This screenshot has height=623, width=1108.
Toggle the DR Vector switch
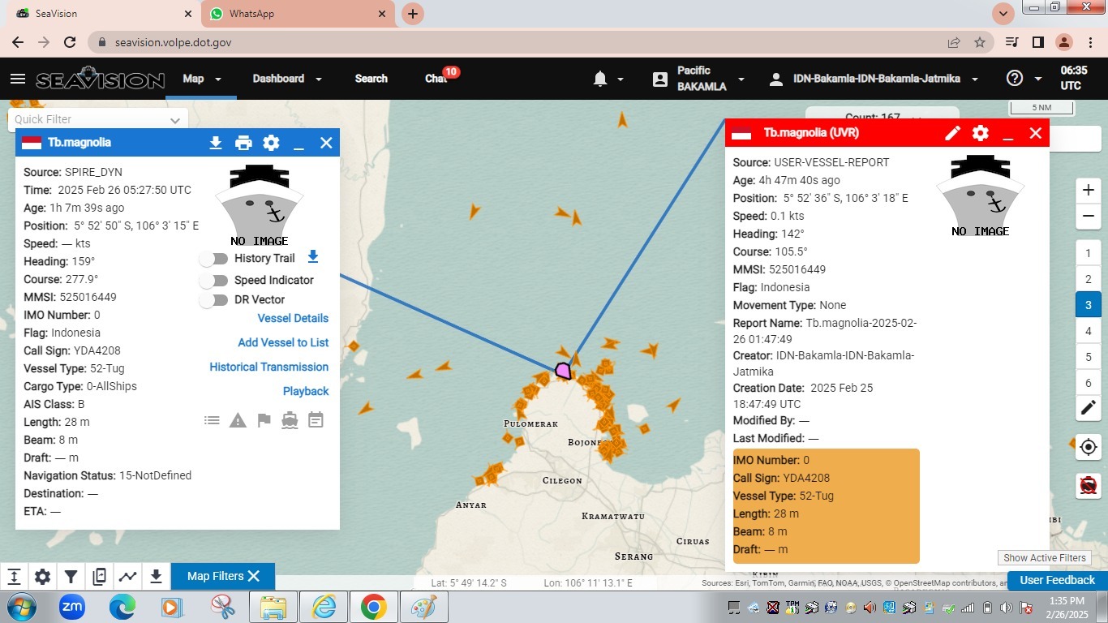click(x=214, y=300)
